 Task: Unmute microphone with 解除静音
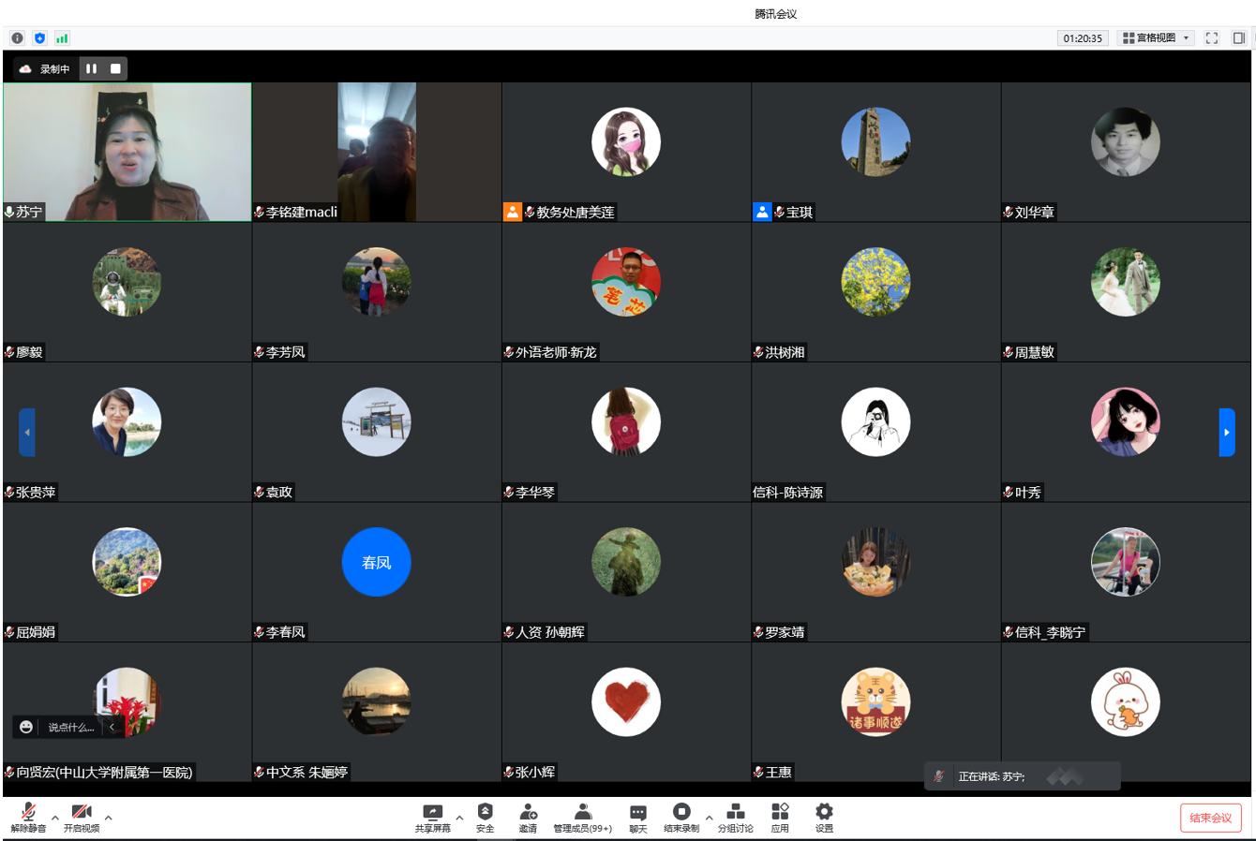tap(28, 817)
